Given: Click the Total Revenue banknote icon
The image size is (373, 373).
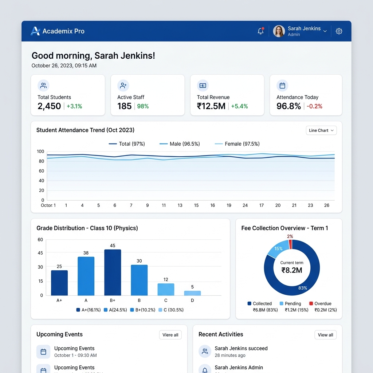Looking at the screenshot, I should pyautogui.click(x=203, y=85).
